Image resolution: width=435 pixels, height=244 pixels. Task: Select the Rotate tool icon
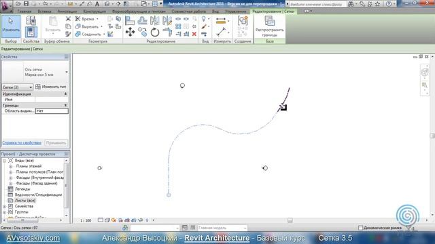(155, 33)
